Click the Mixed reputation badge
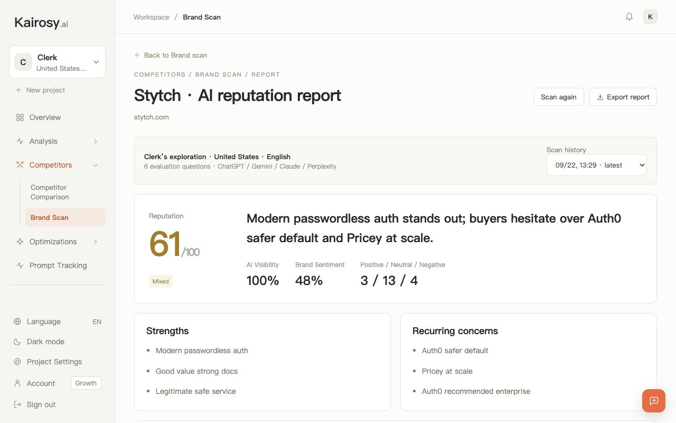The height and width of the screenshot is (423, 676). (x=161, y=281)
